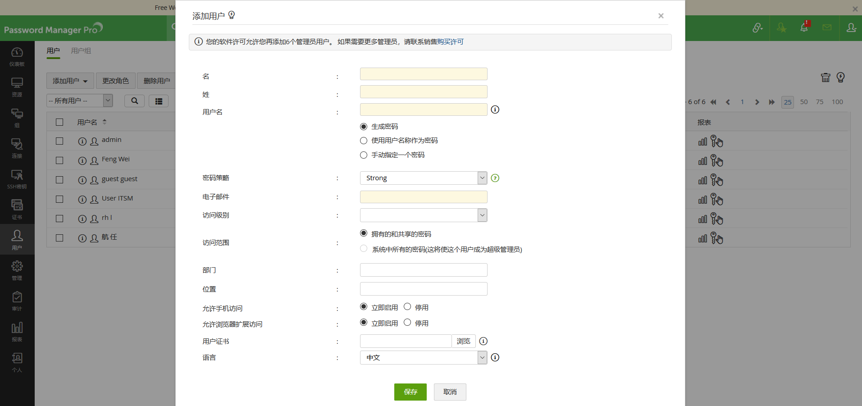Viewport: 862px width, 406px height.
Task: Go to the last page arrow in pagination
Action: tap(771, 102)
